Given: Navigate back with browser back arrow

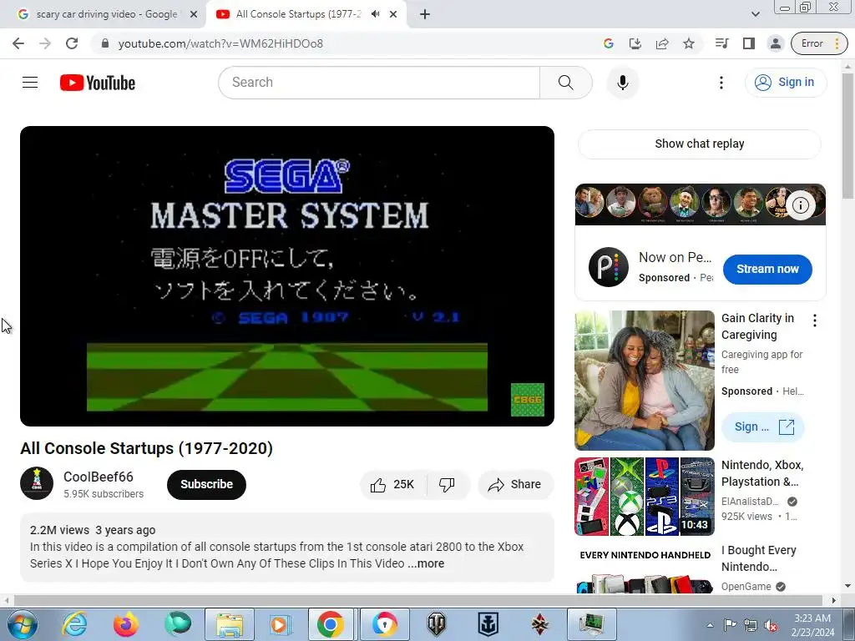Looking at the screenshot, I should coord(18,43).
